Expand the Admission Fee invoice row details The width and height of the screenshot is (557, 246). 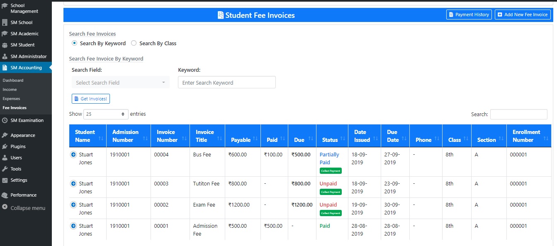point(73,226)
